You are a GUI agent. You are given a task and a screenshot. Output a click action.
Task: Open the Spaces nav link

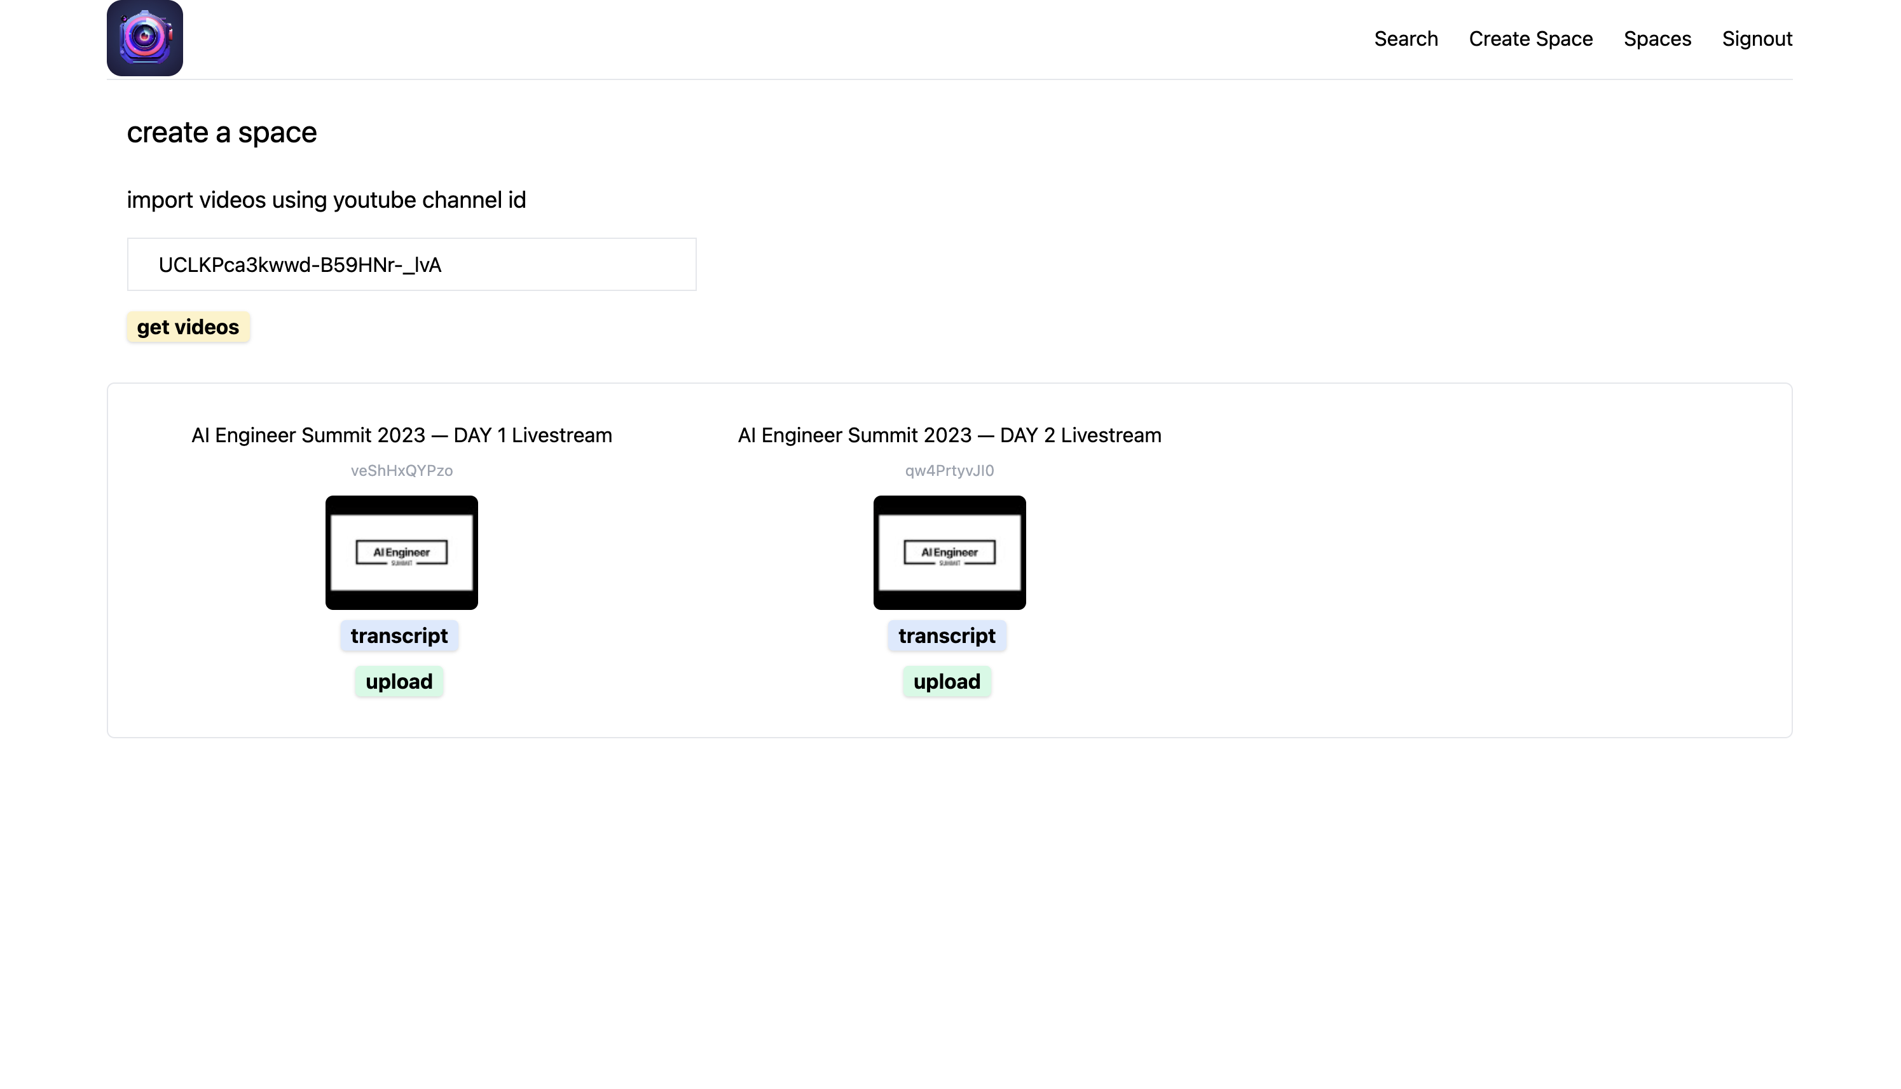[x=1656, y=39]
